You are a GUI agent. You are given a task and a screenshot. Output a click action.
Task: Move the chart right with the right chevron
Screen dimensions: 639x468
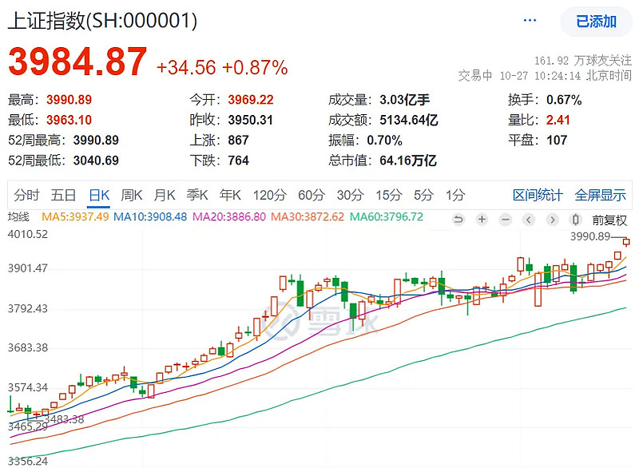[552, 220]
